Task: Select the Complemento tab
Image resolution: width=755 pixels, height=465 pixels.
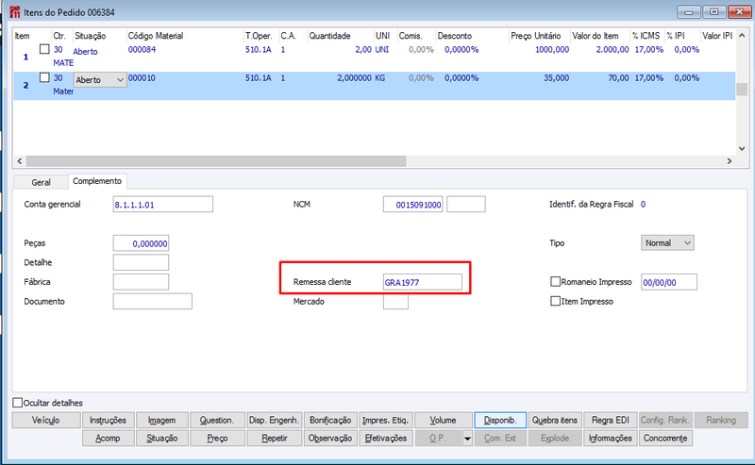Action: tap(97, 181)
